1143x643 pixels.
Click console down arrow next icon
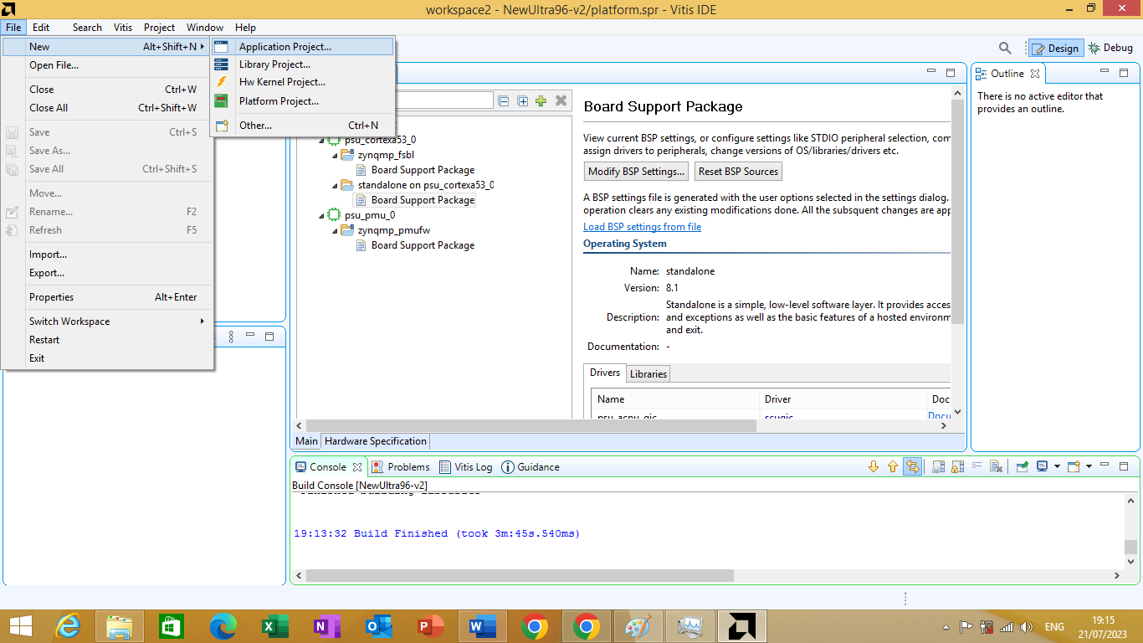(874, 467)
